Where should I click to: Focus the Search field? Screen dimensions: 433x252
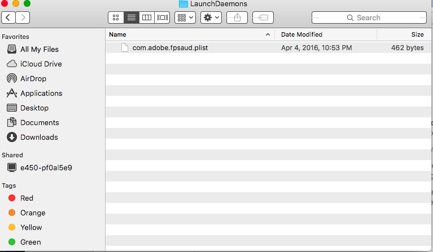[369, 17]
